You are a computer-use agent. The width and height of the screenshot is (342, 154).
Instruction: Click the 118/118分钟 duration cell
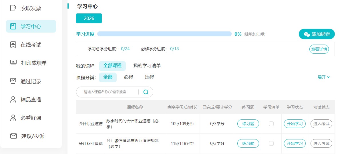[x=182, y=143]
